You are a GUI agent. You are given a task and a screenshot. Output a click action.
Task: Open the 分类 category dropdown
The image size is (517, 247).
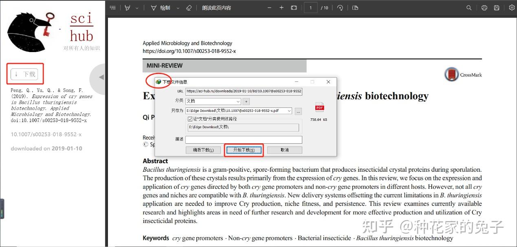(238, 101)
